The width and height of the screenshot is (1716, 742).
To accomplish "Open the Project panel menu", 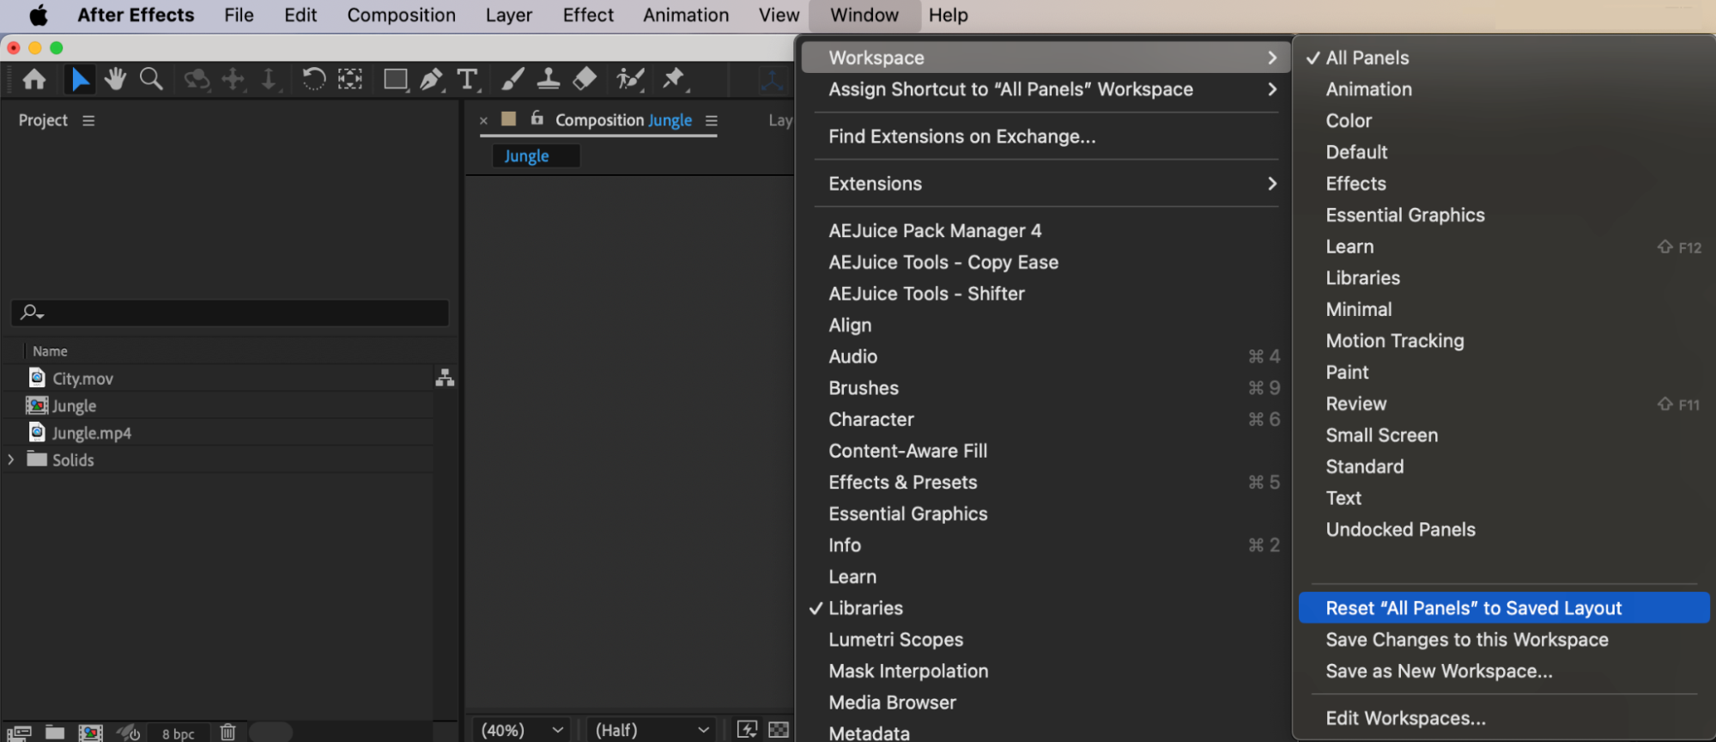I will (88, 120).
